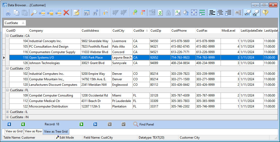Click the Computer Medical Ctr cell

click(x=54, y=101)
